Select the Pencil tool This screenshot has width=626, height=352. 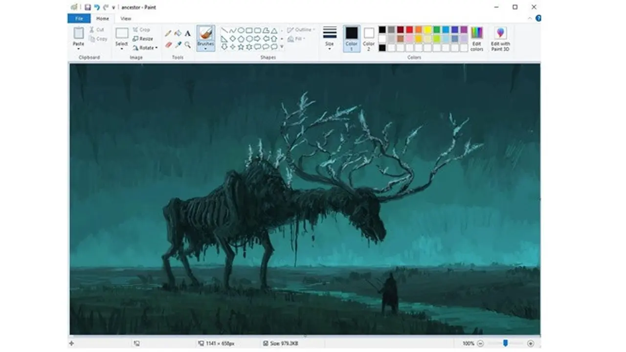[168, 32]
